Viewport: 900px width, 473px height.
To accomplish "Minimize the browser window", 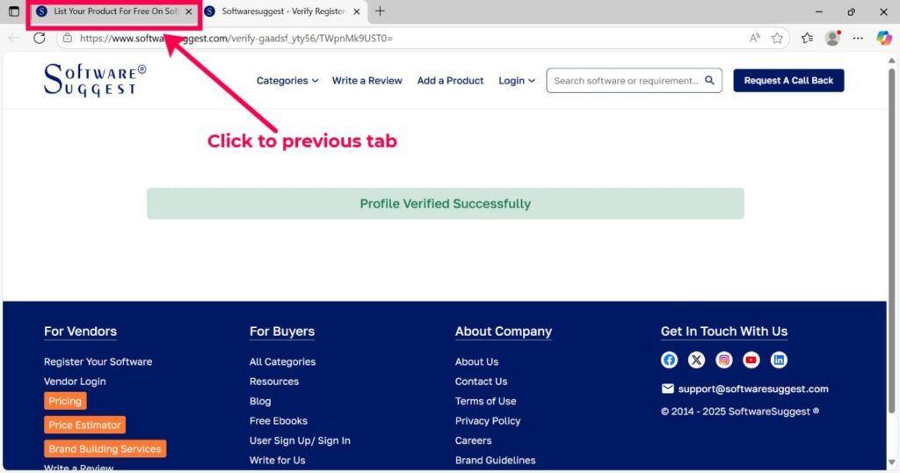I will pos(819,11).
